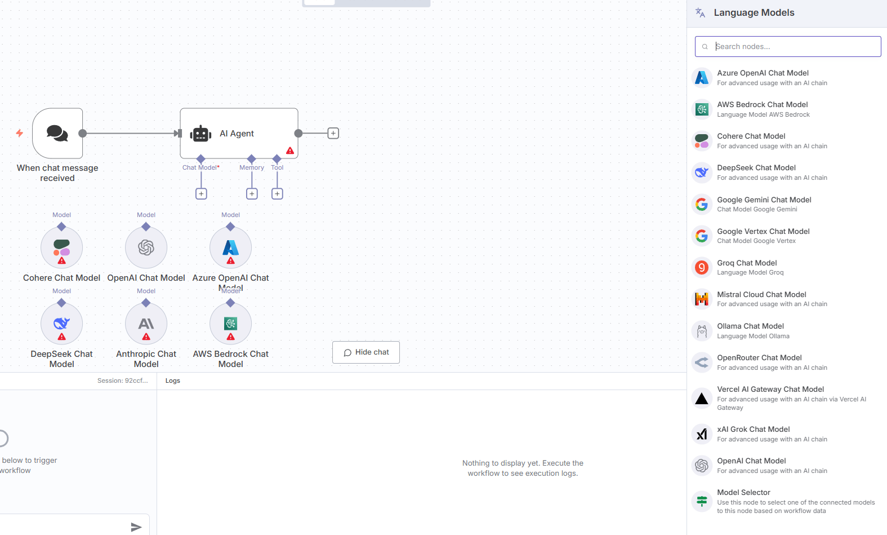Image resolution: width=887 pixels, height=535 pixels.
Task: Click the Anthropic node's red warning badge
Action: pos(146,337)
